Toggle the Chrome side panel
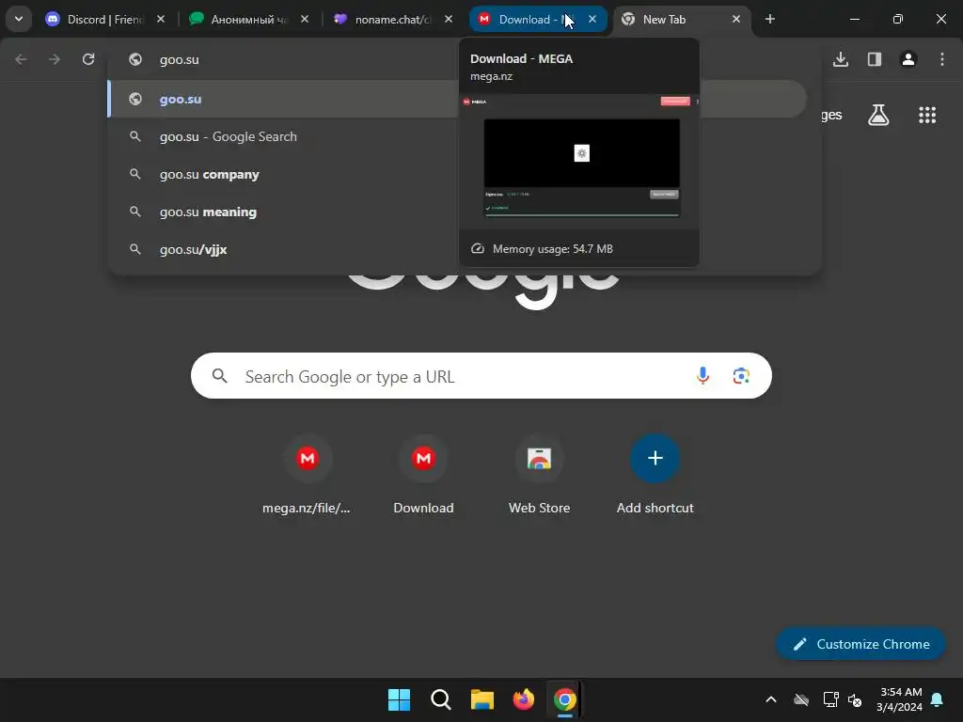Image resolution: width=963 pixels, height=722 pixels. point(875,59)
